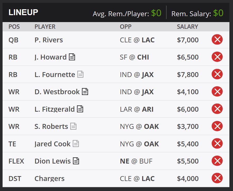Image resolution: width=233 pixels, height=191 pixels.
Task: Open J. Howard player notes icon
Action: (72, 57)
